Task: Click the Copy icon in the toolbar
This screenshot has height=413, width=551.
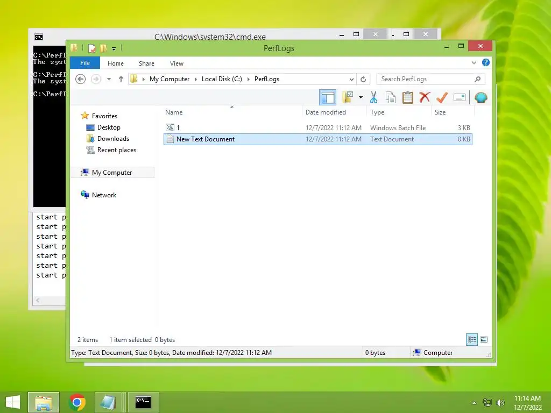Action: [x=391, y=97]
